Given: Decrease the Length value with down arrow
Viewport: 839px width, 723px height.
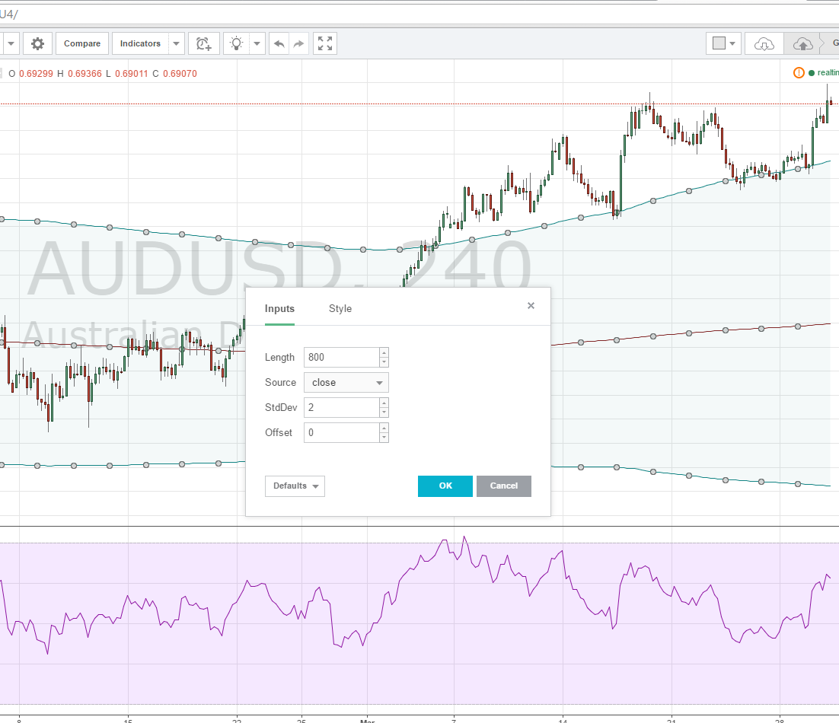Looking at the screenshot, I should coord(384,362).
